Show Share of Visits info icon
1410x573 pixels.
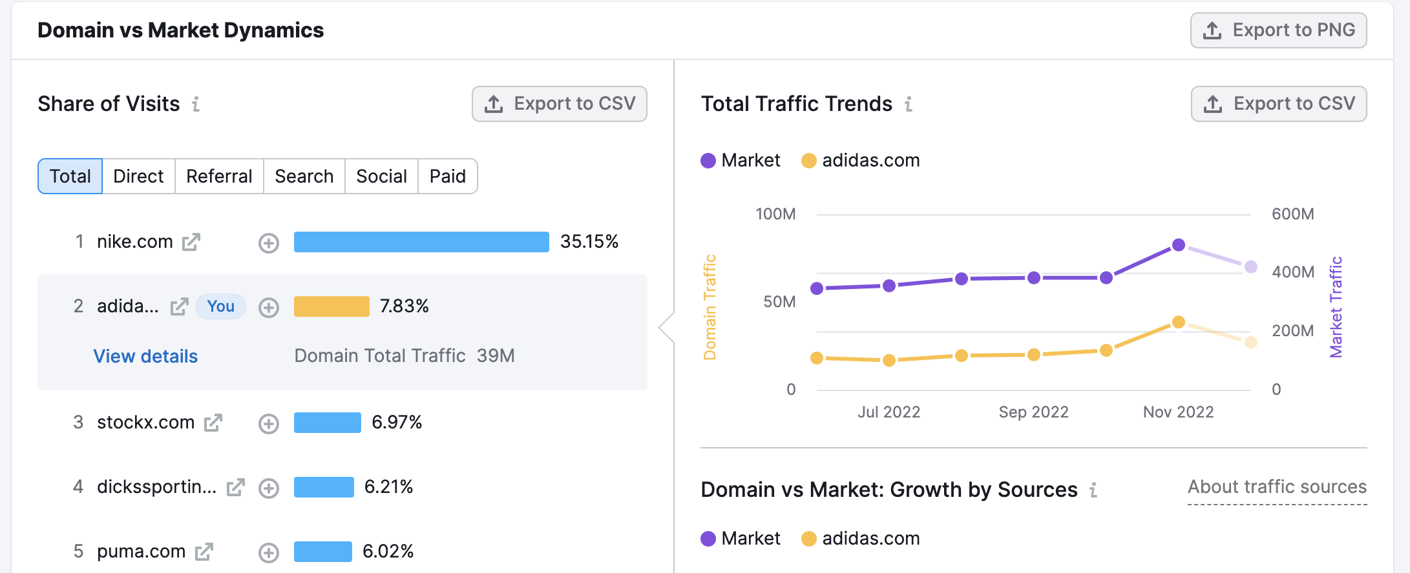click(x=196, y=104)
